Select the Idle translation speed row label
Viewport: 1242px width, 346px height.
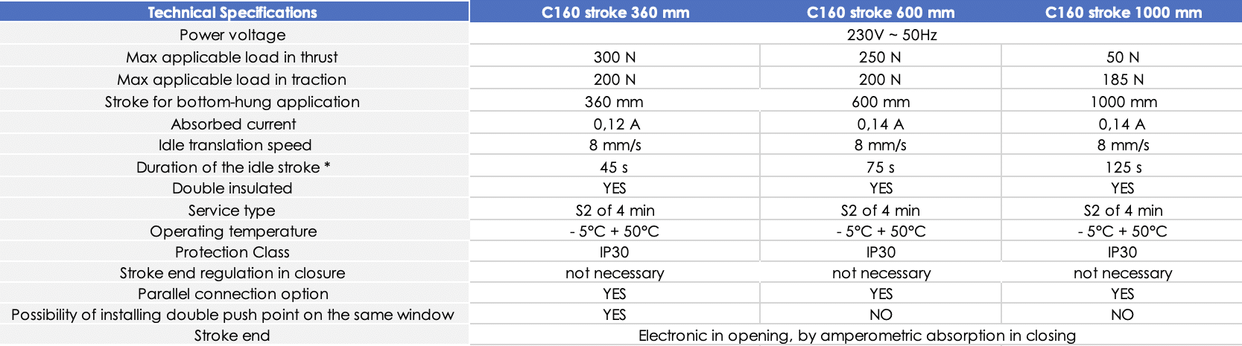(235, 145)
